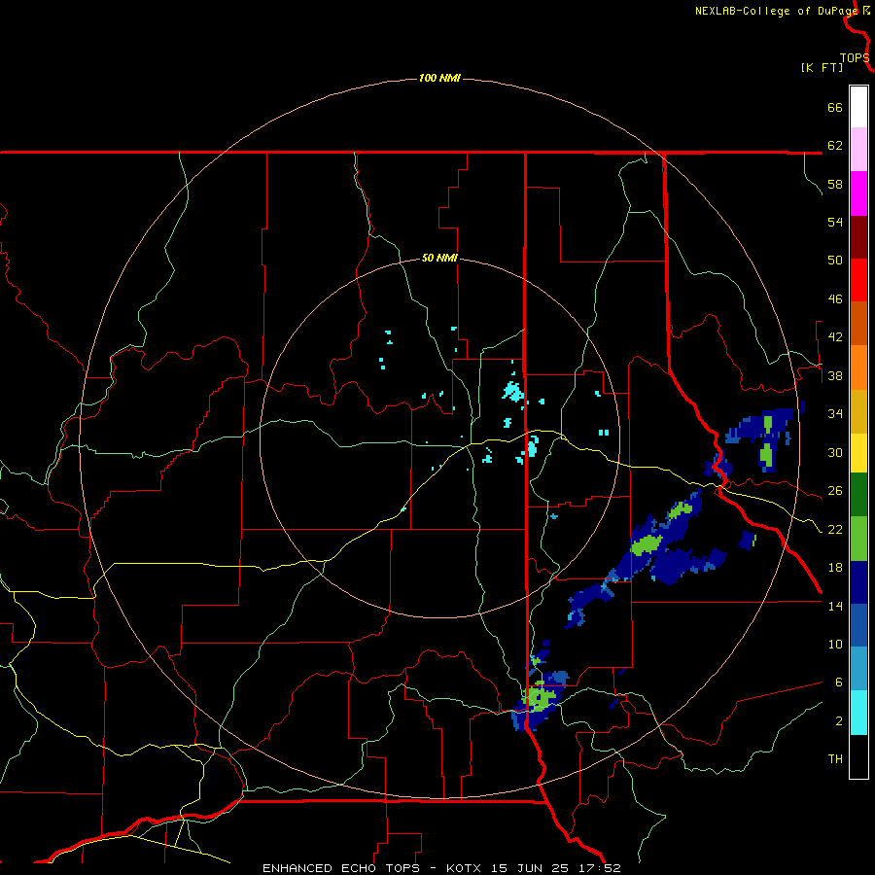
Task: Click the legend value '58'
Action: (835, 184)
